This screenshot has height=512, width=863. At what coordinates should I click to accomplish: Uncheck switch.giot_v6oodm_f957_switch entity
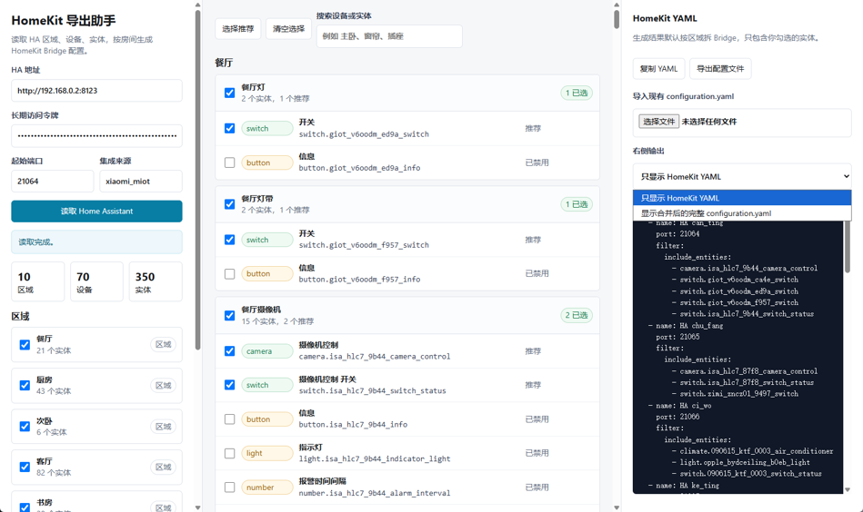229,240
